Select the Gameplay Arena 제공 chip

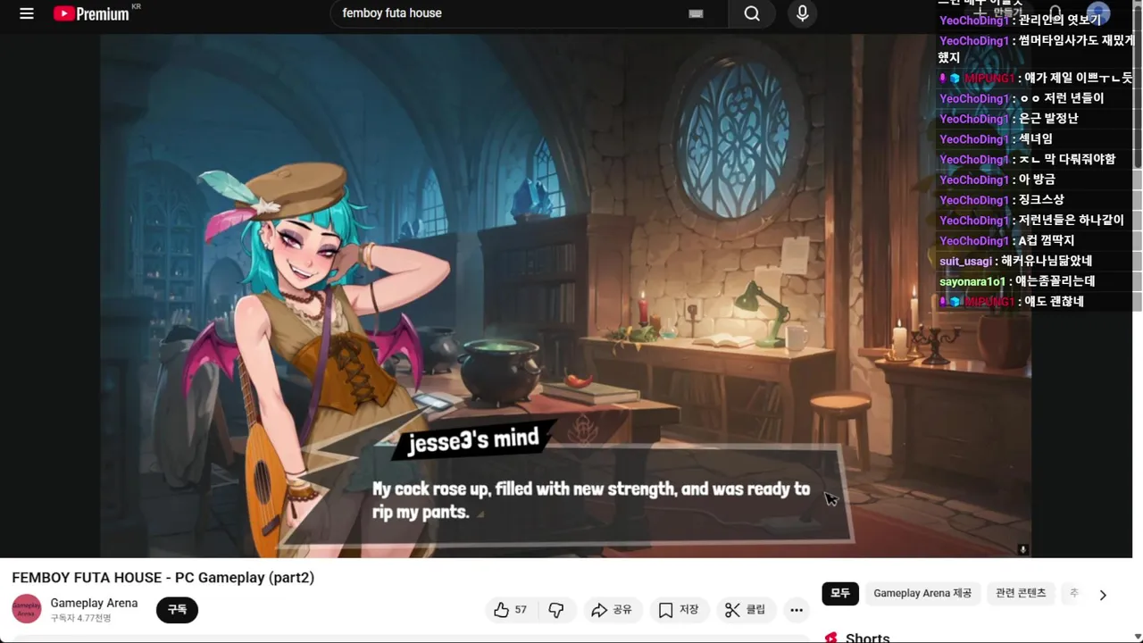(x=922, y=593)
